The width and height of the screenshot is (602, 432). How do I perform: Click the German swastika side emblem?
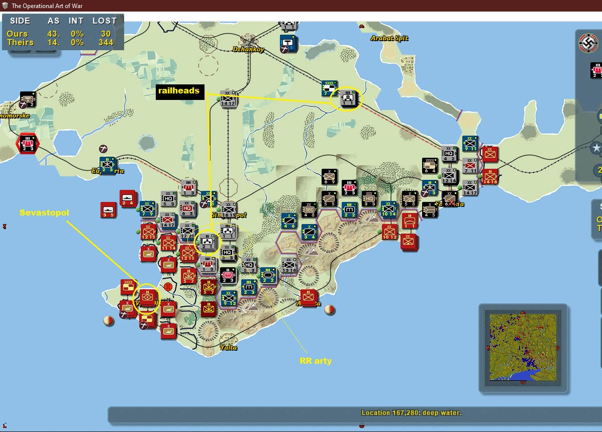pos(588,42)
